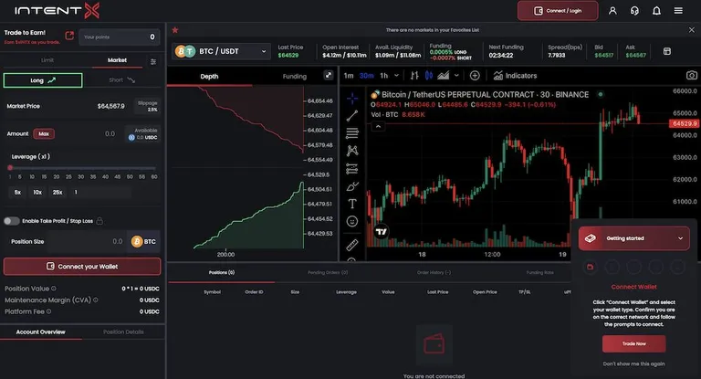Take a chart snapshot with camera icon
The image size is (701, 379).
pyautogui.click(x=691, y=75)
